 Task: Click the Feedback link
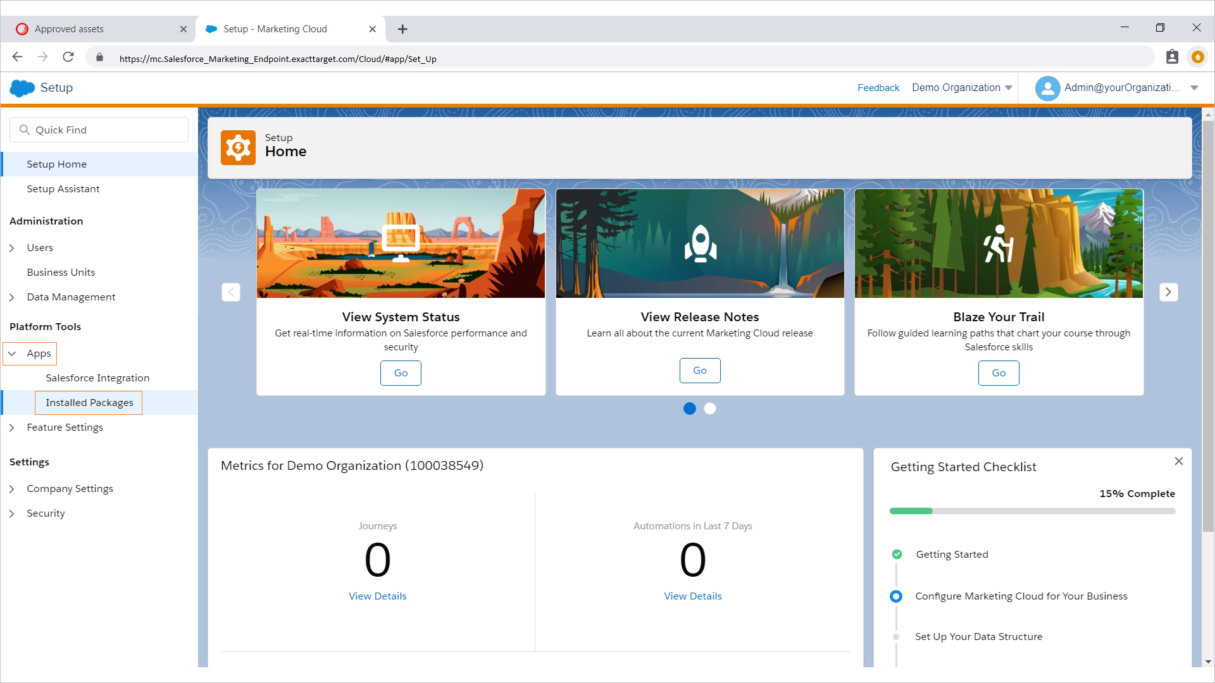click(x=878, y=88)
